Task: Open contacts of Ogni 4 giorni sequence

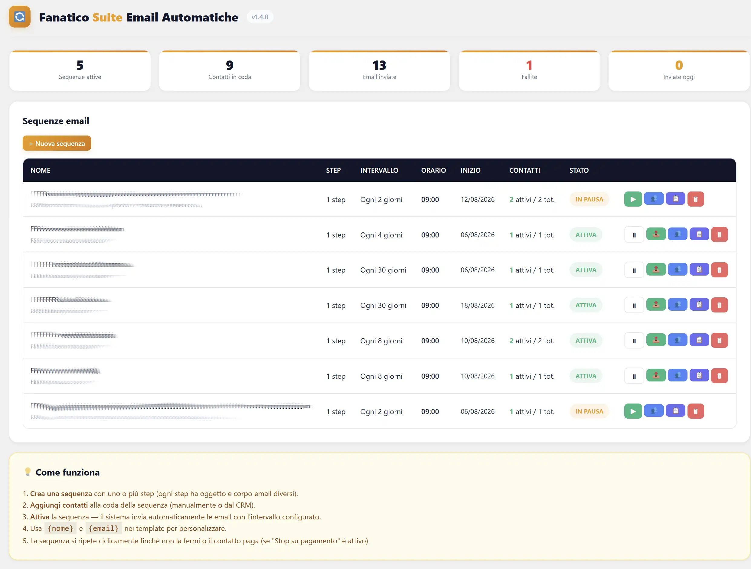Action: [678, 234]
